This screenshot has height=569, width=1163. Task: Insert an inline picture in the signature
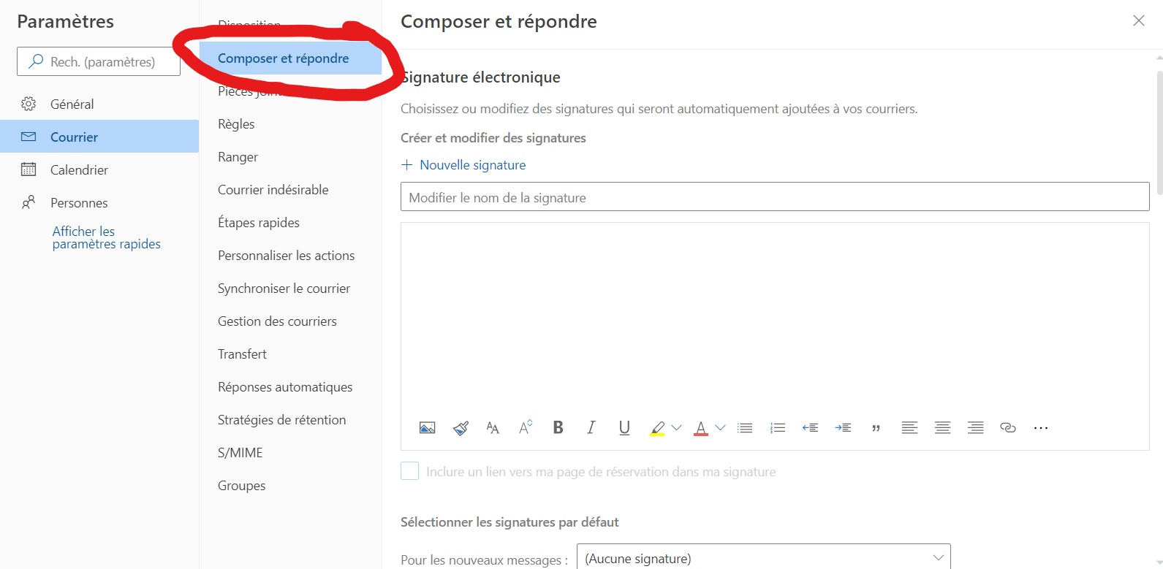coord(427,428)
